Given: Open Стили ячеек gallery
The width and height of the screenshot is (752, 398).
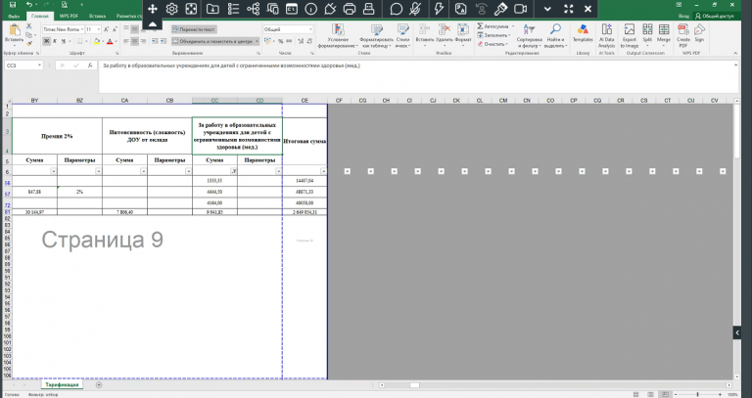Looking at the screenshot, I should click(x=402, y=35).
